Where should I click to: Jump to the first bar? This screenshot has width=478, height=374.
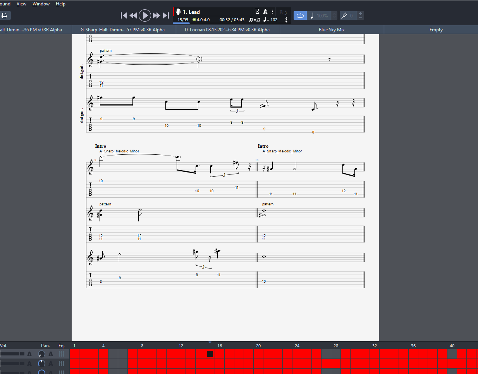pyautogui.click(x=124, y=15)
